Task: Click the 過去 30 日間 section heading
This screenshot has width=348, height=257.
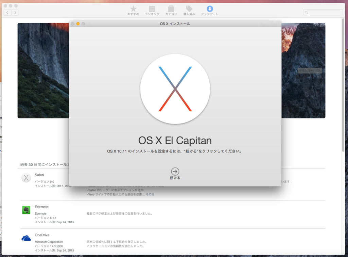Action: click(x=45, y=164)
